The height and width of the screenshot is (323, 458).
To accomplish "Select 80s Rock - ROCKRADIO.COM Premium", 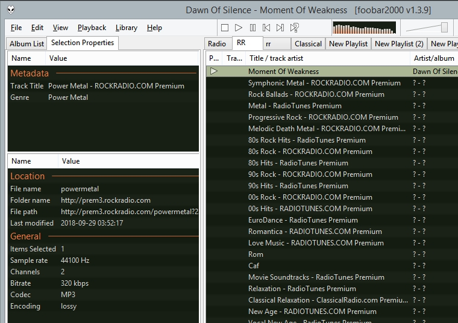I will click(332, 152).
